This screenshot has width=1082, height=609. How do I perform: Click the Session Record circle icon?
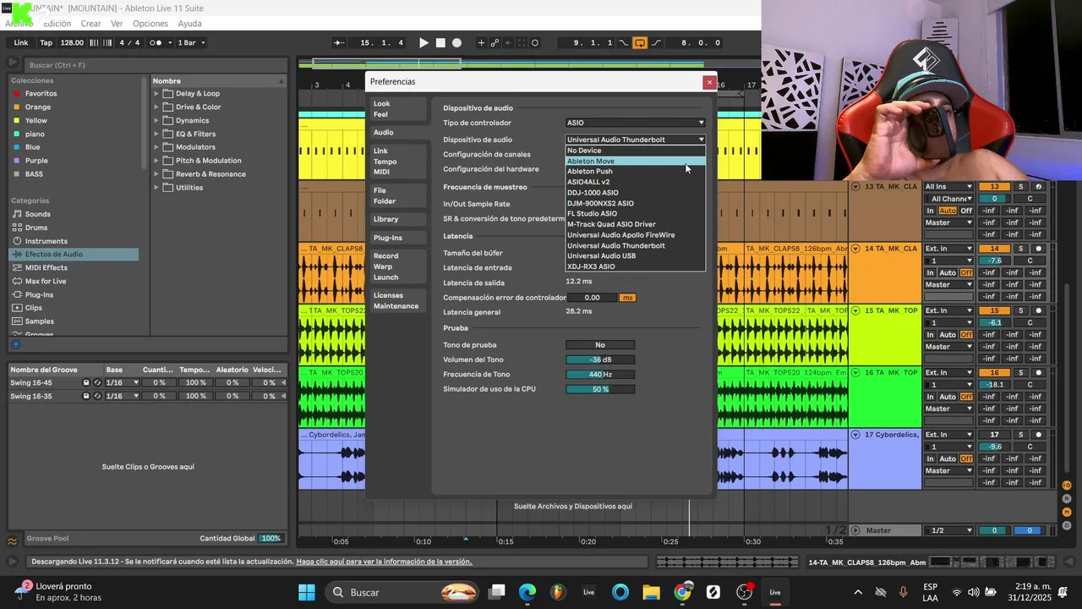tap(535, 42)
